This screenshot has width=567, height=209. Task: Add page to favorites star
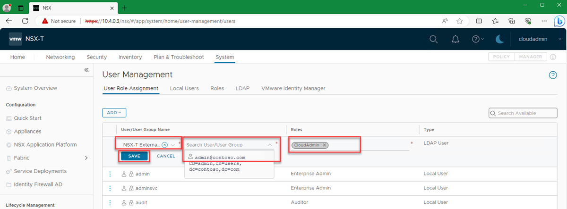(x=459, y=21)
